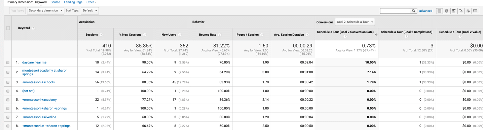483x130 pixels.
Task: Click 7.14% conversion rate cell
Action: [371, 72]
